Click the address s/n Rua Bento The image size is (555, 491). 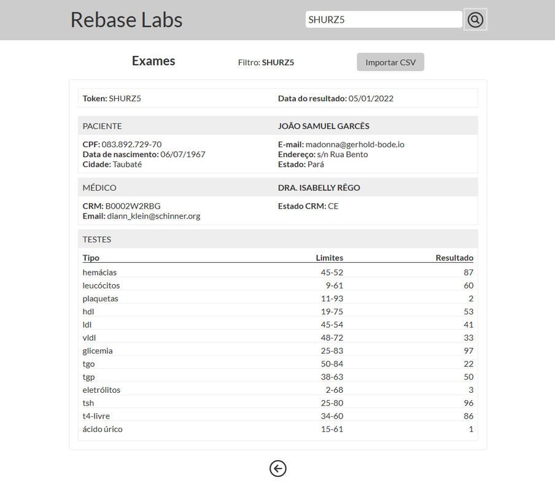tap(343, 154)
